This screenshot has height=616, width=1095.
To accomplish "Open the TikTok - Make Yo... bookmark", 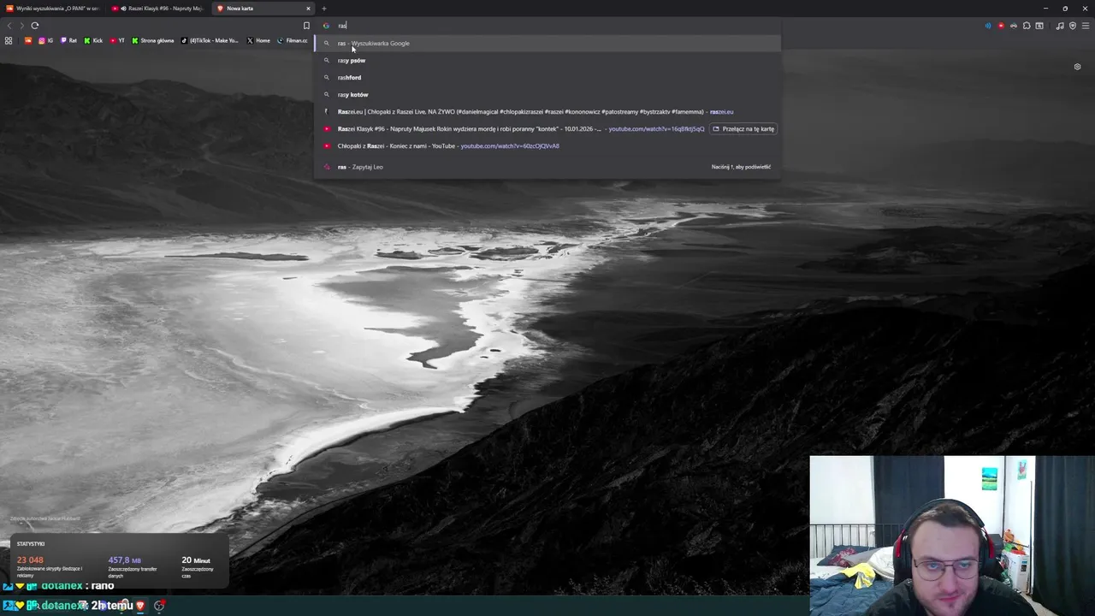I will (x=210, y=40).
